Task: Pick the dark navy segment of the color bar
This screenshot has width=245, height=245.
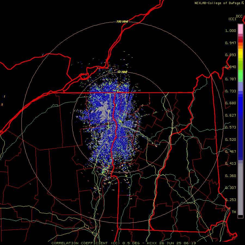Action: click(x=240, y=139)
